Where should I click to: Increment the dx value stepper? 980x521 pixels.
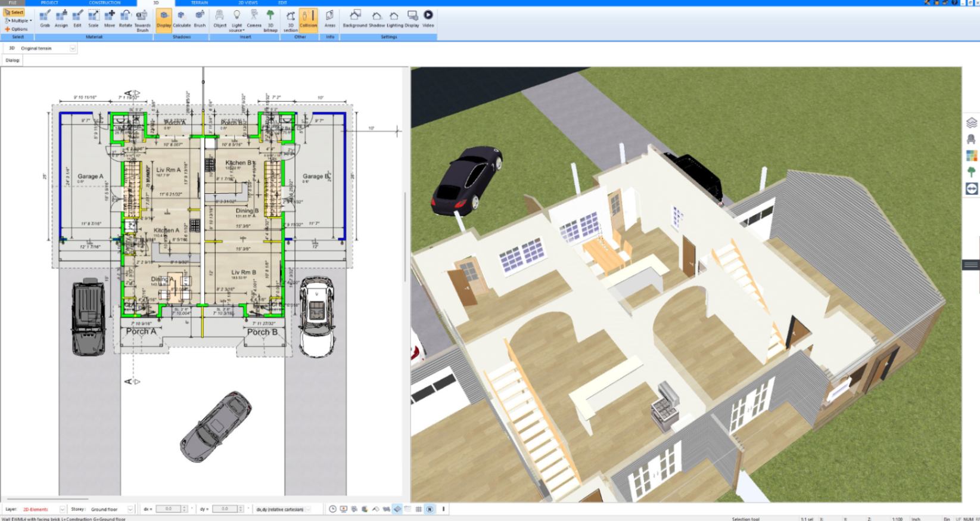click(x=184, y=507)
